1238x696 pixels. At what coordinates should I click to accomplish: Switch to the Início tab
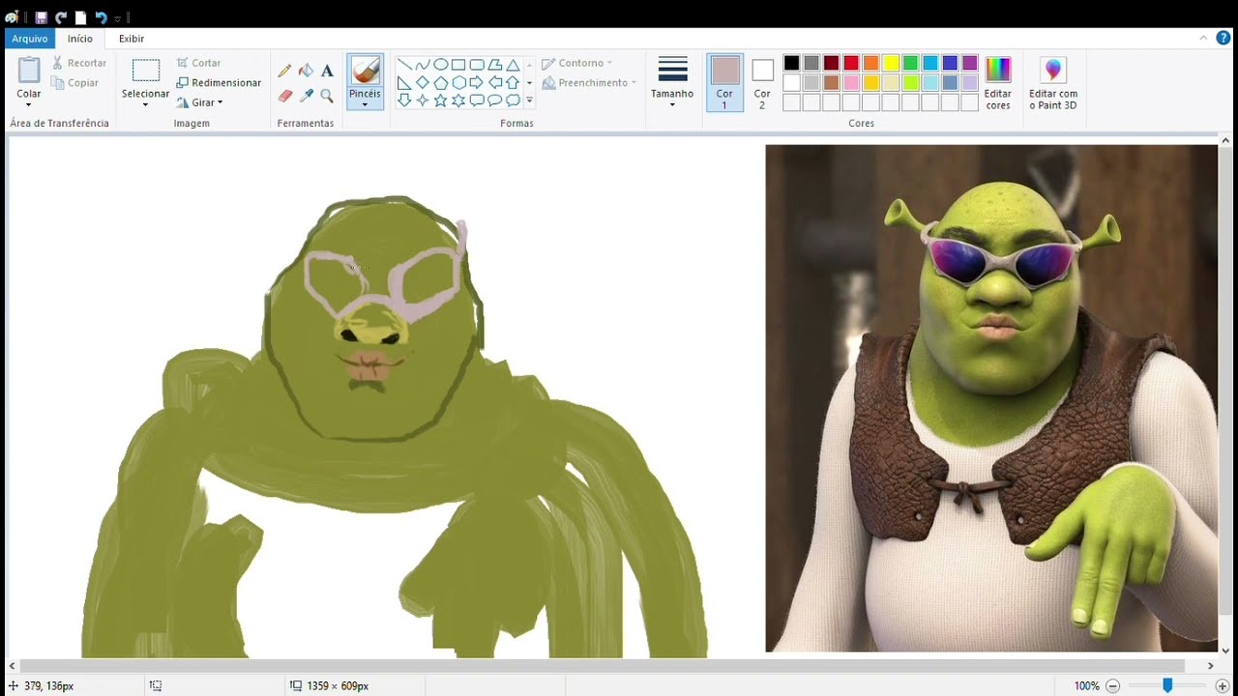[80, 39]
